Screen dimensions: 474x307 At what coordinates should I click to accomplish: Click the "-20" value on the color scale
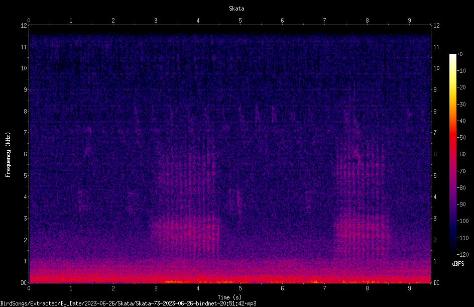pyautogui.click(x=461, y=87)
